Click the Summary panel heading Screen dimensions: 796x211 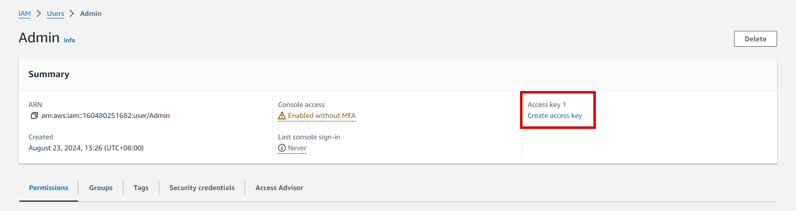49,74
